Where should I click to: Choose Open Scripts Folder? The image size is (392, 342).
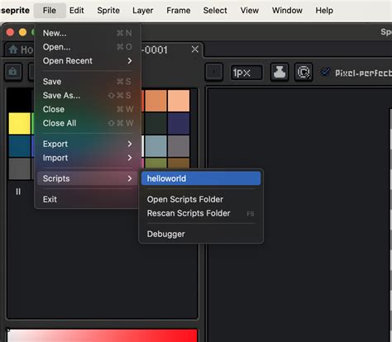coord(201,199)
